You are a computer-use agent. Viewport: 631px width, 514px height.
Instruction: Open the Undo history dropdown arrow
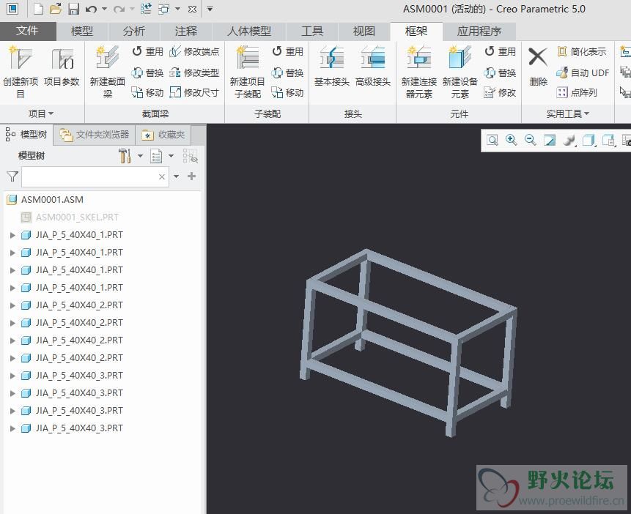[x=104, y=9]
